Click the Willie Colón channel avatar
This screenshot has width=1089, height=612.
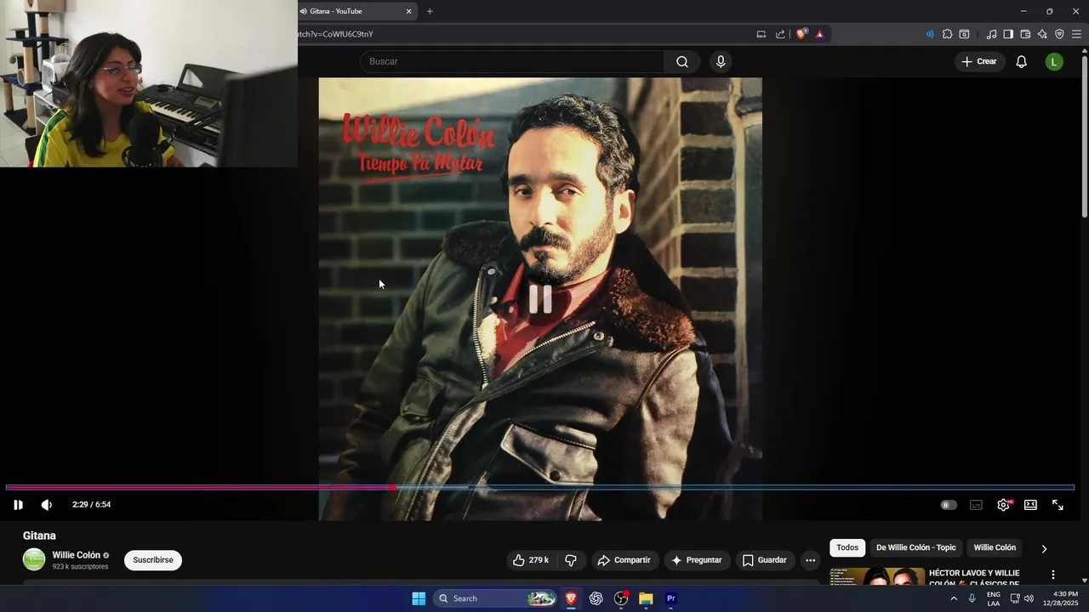click(x=34, y=559)
